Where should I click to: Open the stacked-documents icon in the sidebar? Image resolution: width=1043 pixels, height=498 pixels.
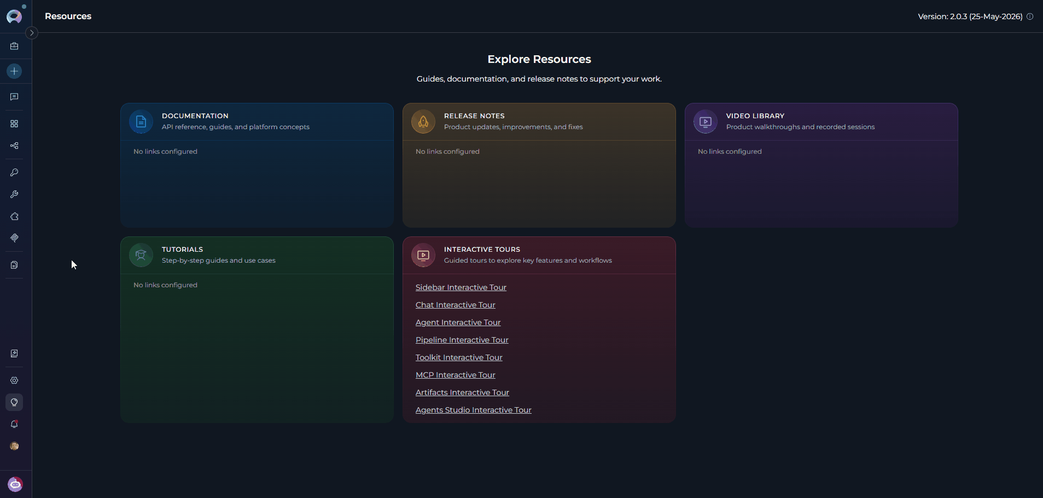click(14, 265)
